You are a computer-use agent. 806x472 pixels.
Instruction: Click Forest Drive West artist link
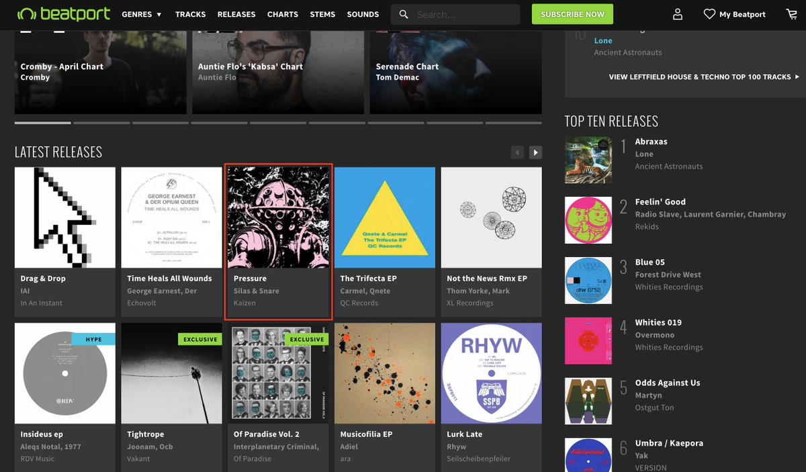[668, 275]
